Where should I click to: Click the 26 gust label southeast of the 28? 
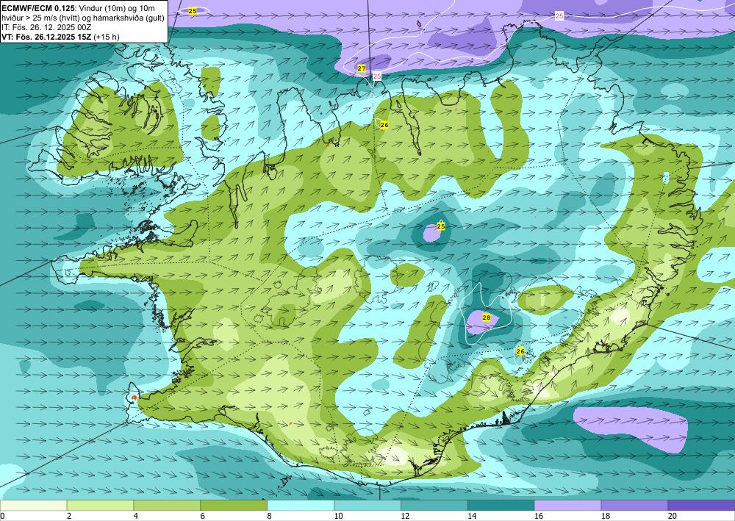(x=520, y=351)
